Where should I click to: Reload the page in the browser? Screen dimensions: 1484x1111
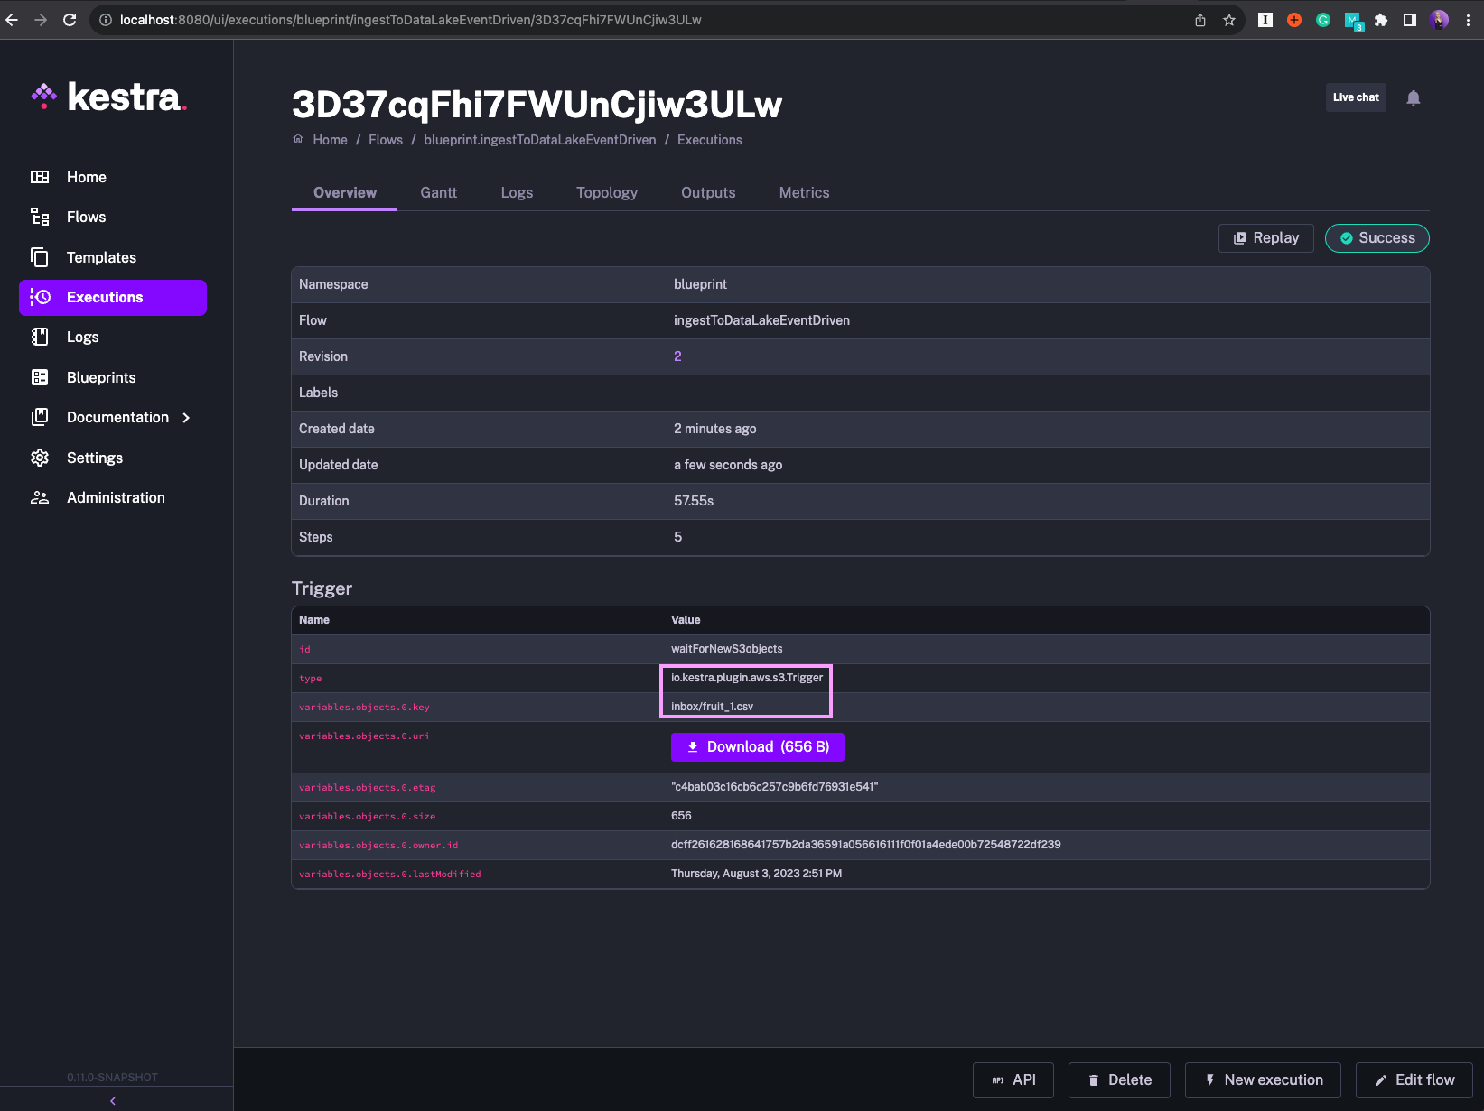point(70,20)
